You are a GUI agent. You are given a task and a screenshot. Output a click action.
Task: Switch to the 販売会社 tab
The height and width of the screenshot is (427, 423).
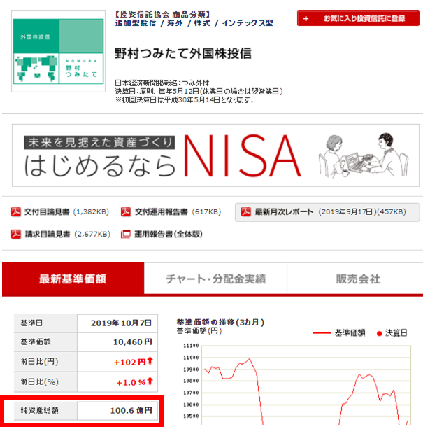click(x=355, y=279)
